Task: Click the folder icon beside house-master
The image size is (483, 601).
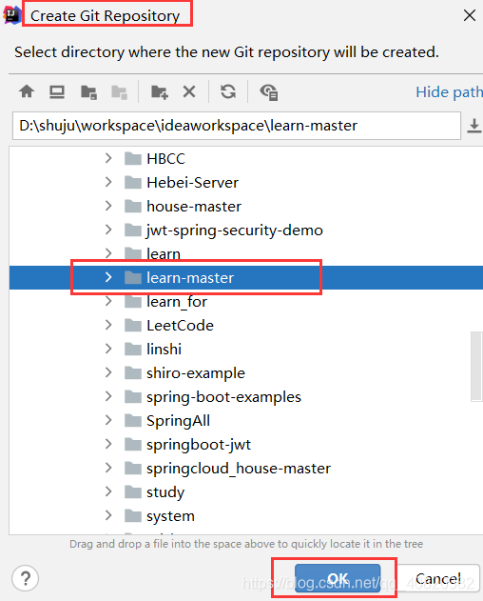Action: [133, 207]
